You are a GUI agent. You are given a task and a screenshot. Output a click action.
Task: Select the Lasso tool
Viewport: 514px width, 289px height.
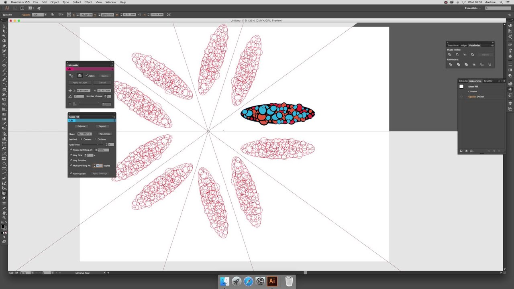[x=4, y=41]
